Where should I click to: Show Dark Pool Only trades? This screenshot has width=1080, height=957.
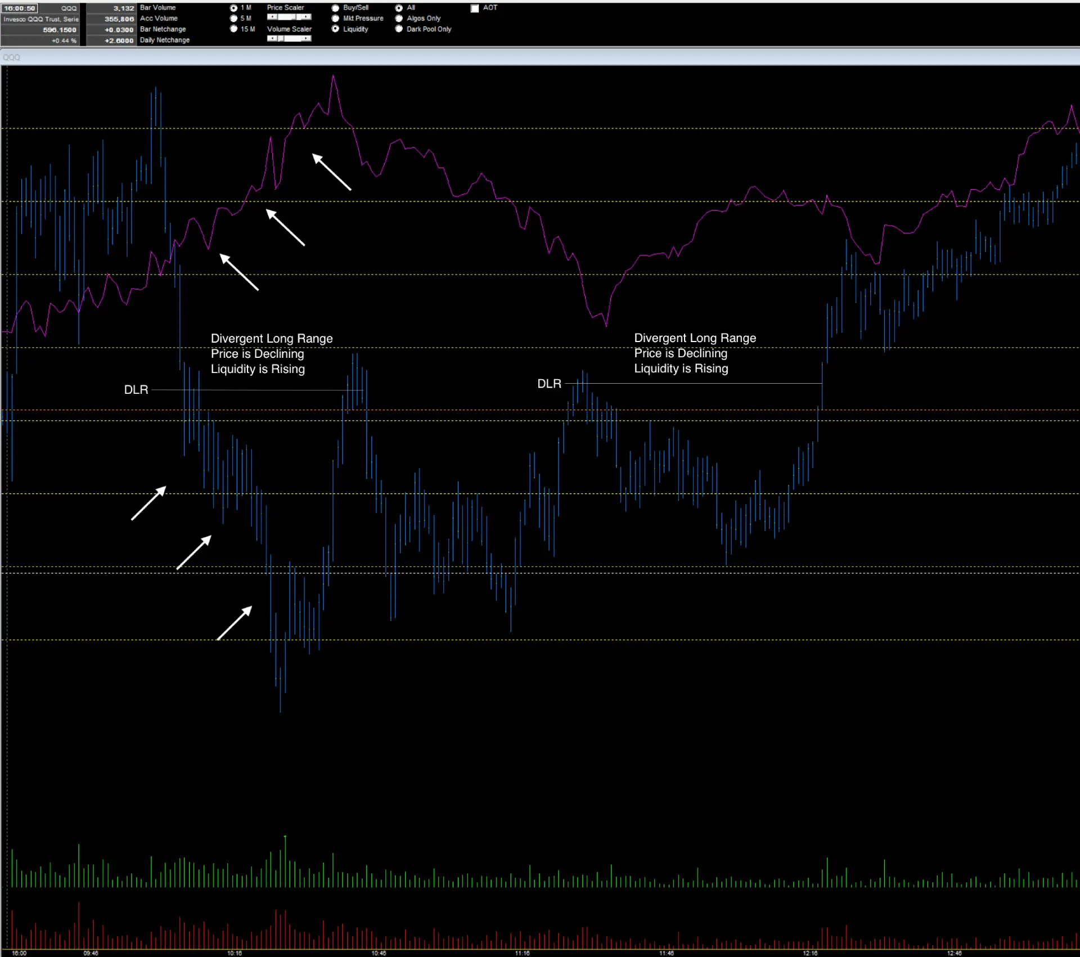tap(399, 29)
